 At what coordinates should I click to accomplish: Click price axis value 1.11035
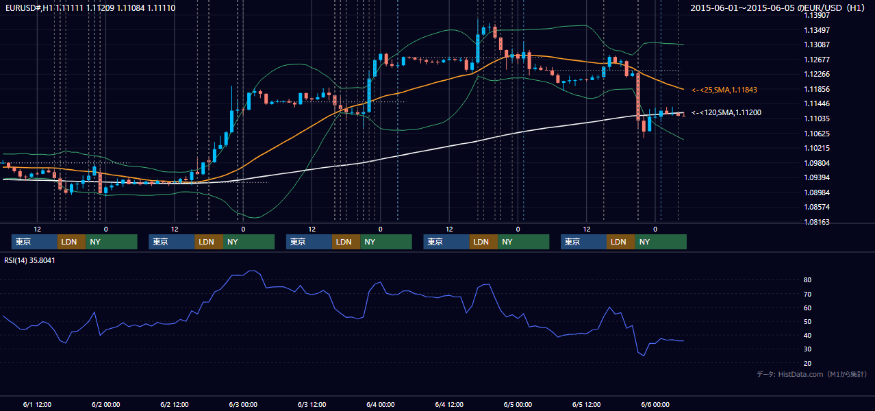(817, 119)
